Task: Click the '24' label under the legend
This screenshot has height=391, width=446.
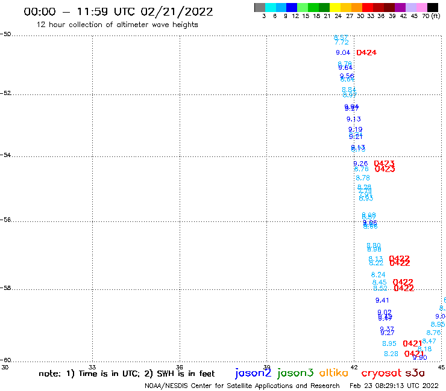Action: (x=338, y=16)
